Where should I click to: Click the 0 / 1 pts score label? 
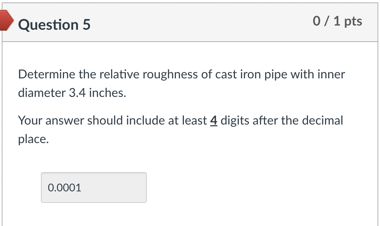click(338, 21)
